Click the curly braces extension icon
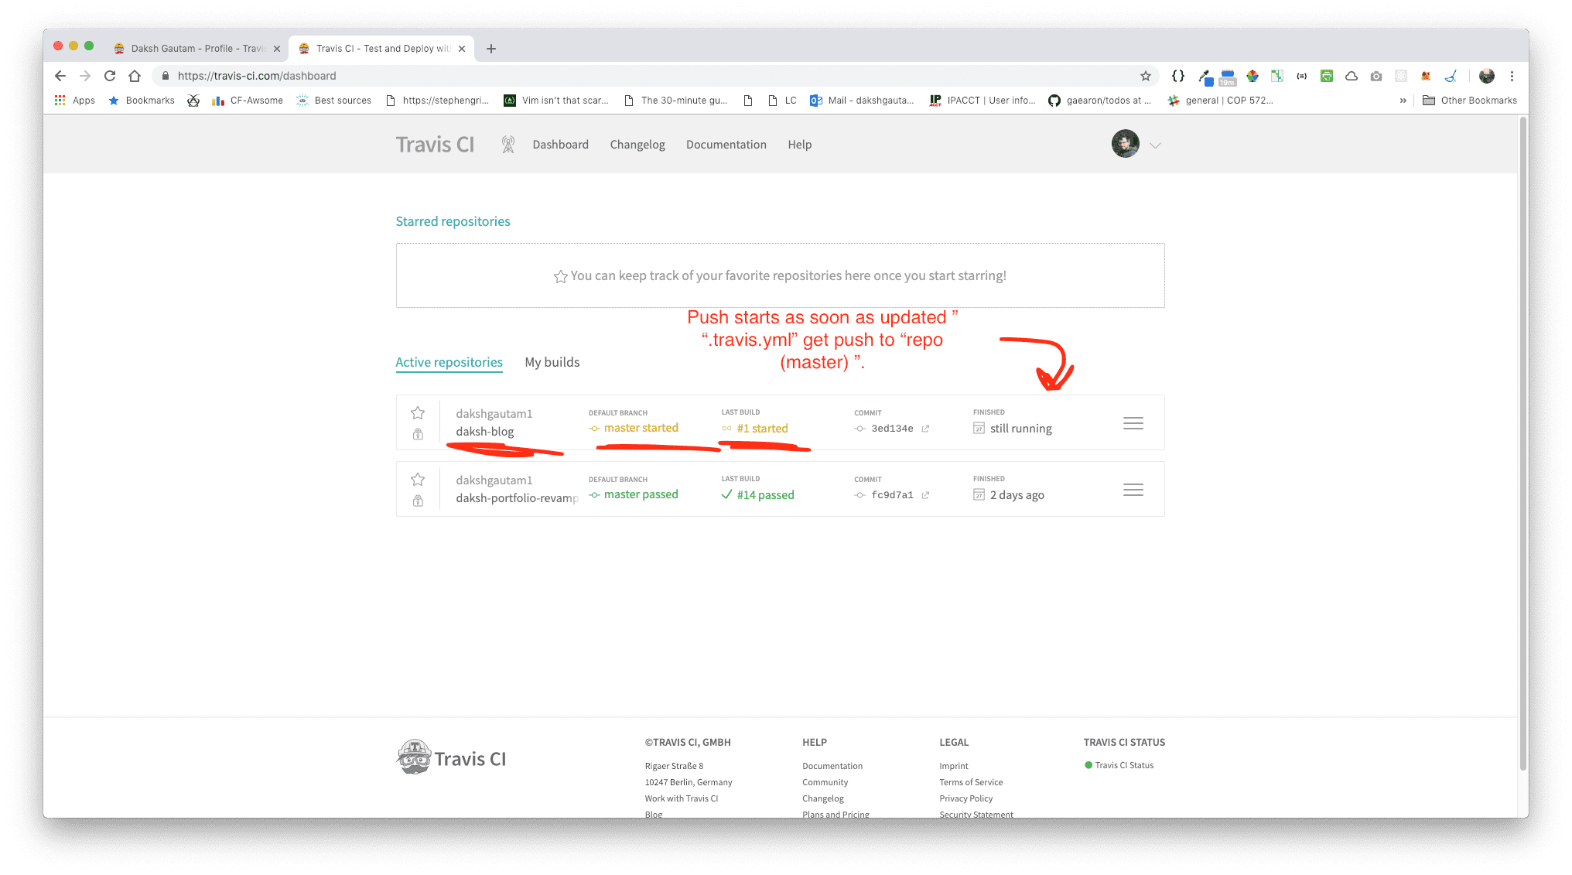 tap(1177, 76)
